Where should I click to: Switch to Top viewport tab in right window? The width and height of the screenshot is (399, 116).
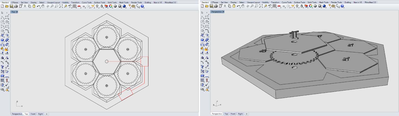click(x=226, y=114)
